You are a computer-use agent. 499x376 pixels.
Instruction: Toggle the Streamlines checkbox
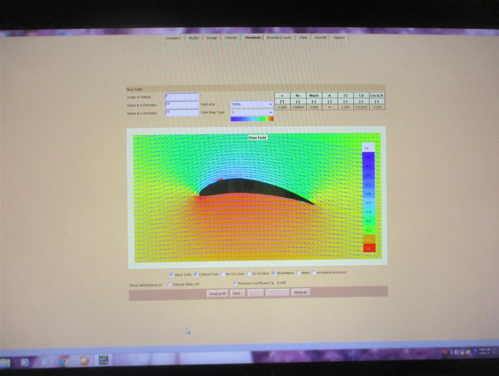coord(274,273)
